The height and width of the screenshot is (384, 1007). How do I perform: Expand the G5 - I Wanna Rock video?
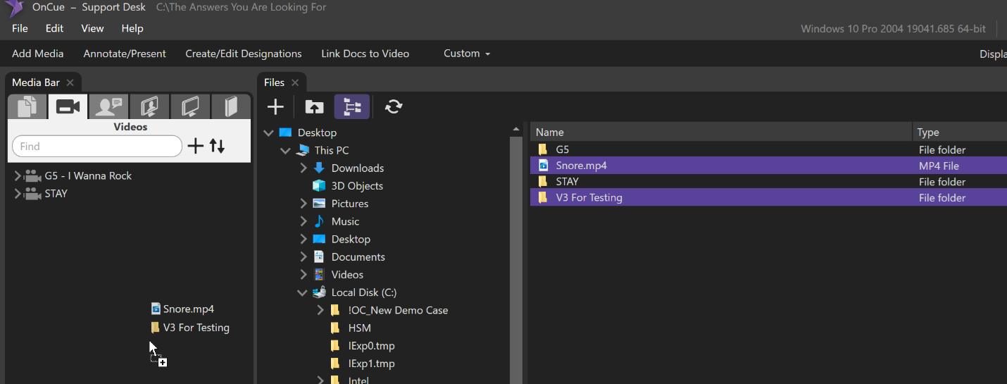[x=17, y=176]
